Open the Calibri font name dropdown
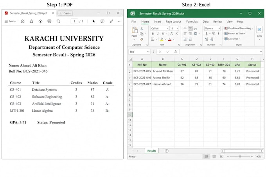266x177 pixels. (167, 28)
